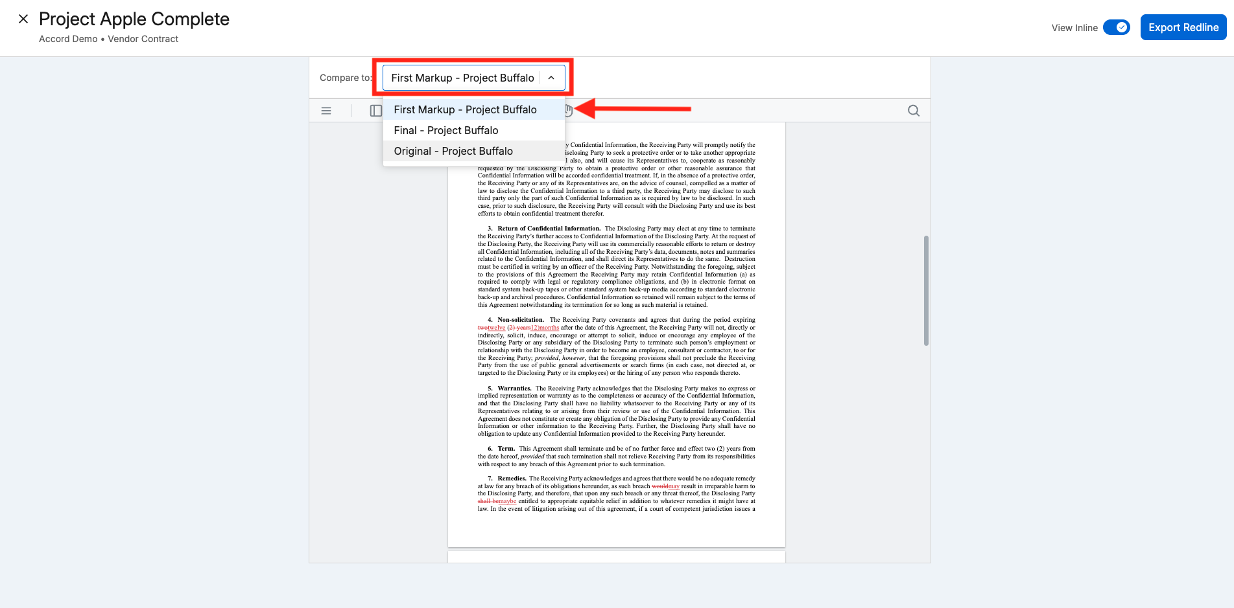Click the Warranties section heading

(x=514, y=388)
